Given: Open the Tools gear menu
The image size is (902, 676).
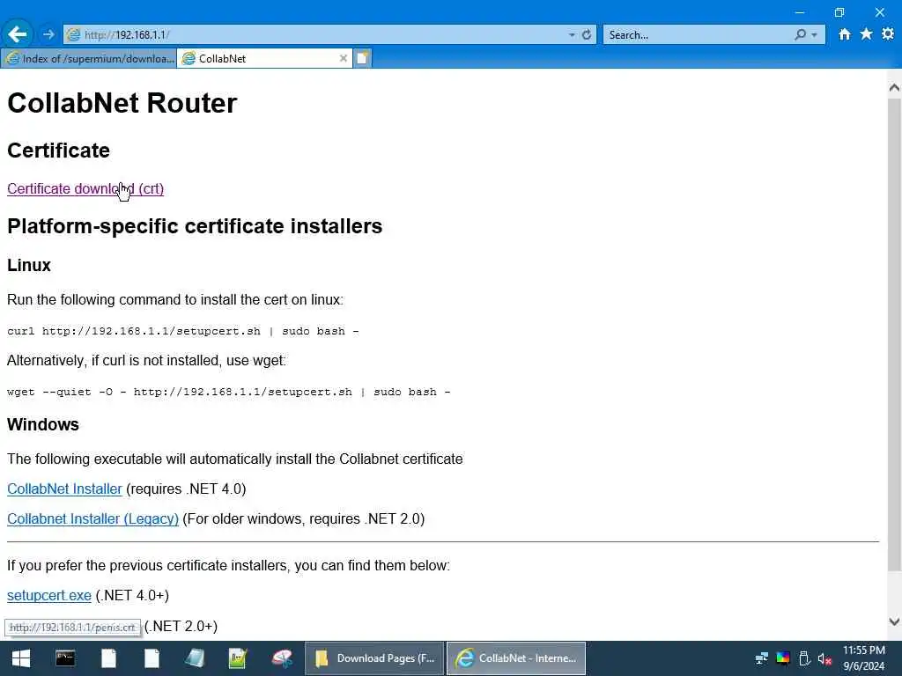Looking at the screenshot, I should [x=888, y=34].
